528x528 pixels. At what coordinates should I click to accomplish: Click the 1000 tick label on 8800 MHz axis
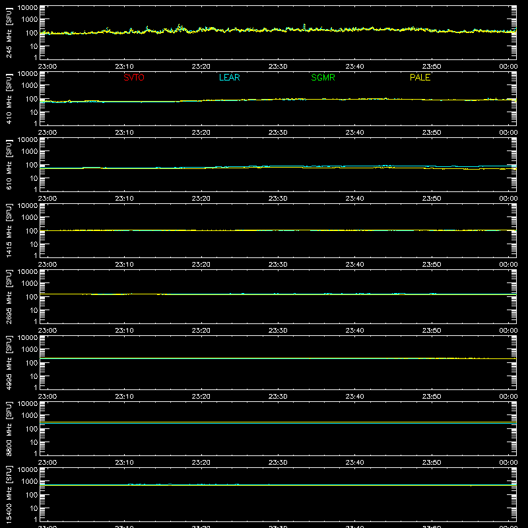(x=30, y=416)
